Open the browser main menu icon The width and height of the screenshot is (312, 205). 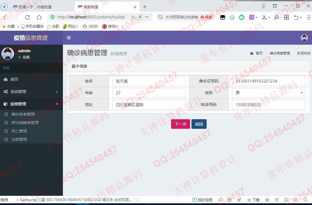click(309, 18)
